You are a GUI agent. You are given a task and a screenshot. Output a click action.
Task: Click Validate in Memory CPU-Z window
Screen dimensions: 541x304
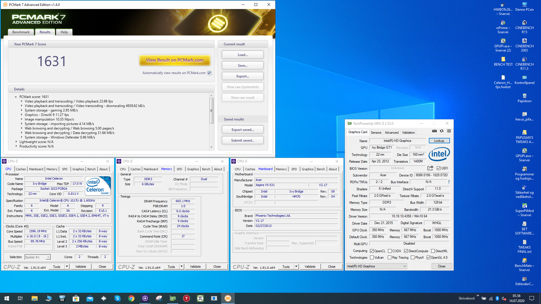click(195, 267)
